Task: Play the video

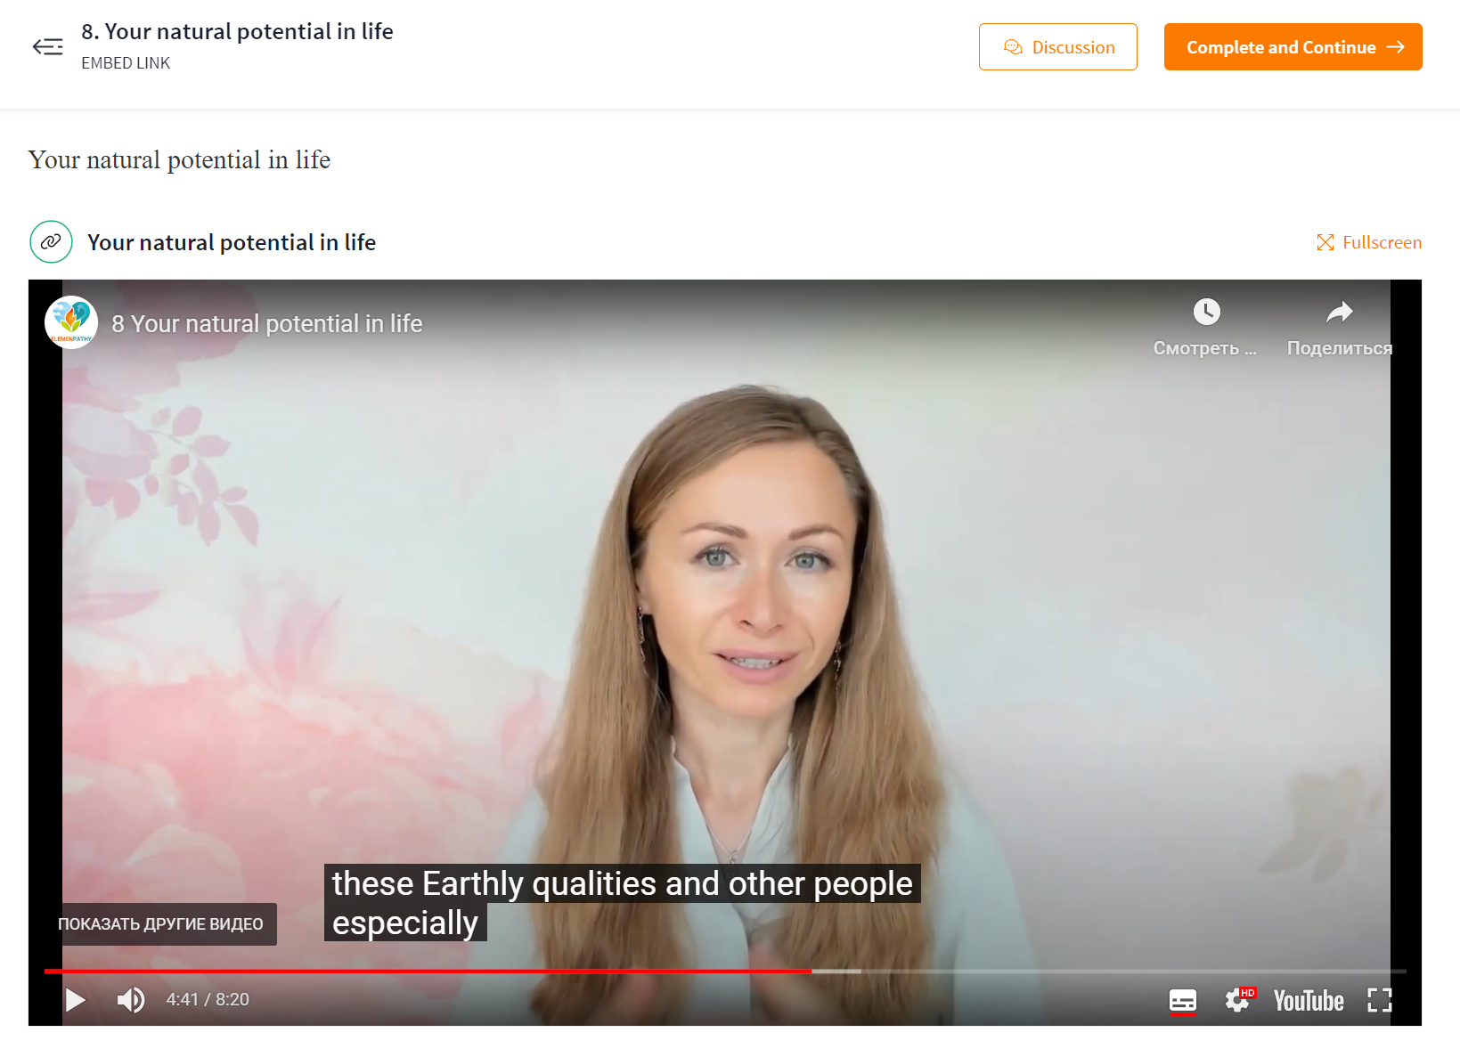Action: pyautogui.click(x=76, y=1000)
